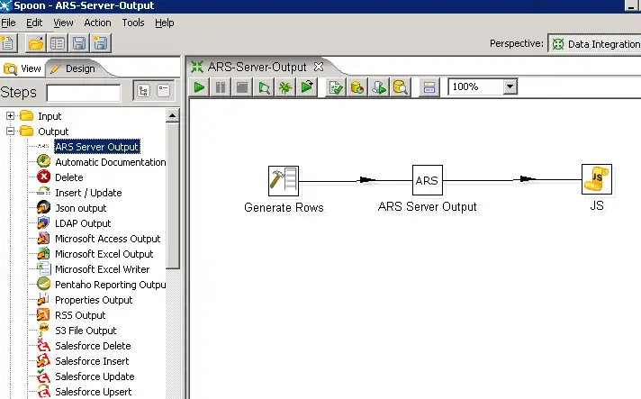Click the Preview transformation icon

pyautogui.click(x=264, y=87)
